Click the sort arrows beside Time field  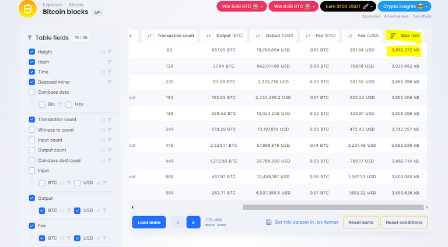click(103, 72)
